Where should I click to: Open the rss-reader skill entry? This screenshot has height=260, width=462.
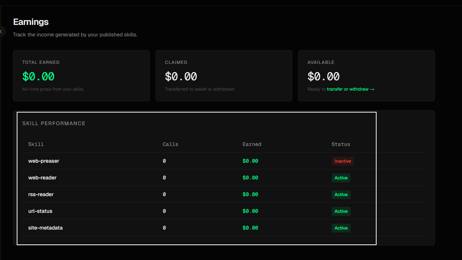click(x=41, y=194)
